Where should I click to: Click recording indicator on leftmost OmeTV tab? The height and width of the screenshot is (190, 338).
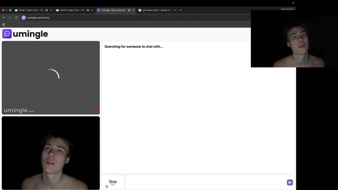click(47, 10)
